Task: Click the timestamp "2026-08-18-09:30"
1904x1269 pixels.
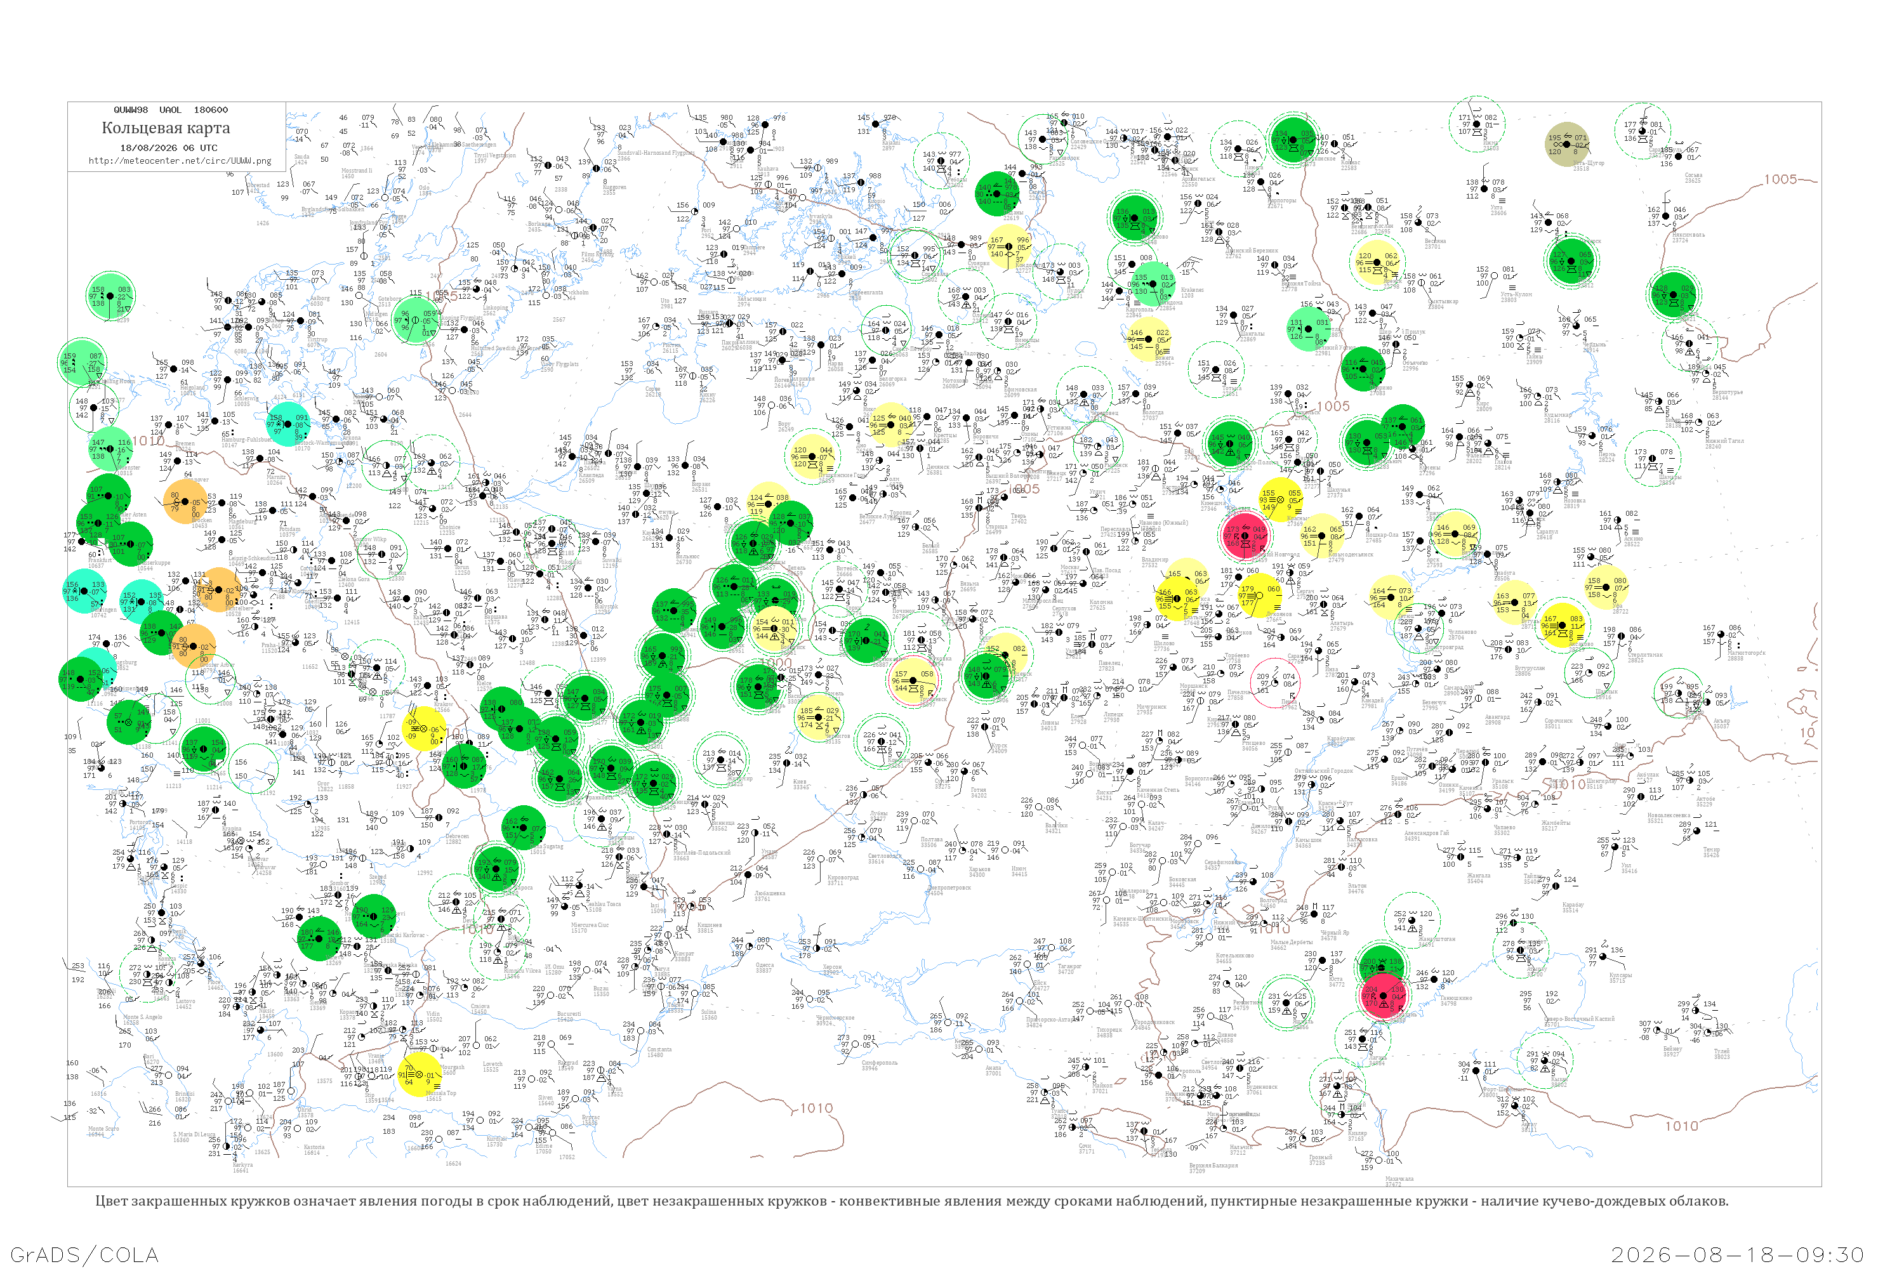Action: (x=1737, y=1255)
